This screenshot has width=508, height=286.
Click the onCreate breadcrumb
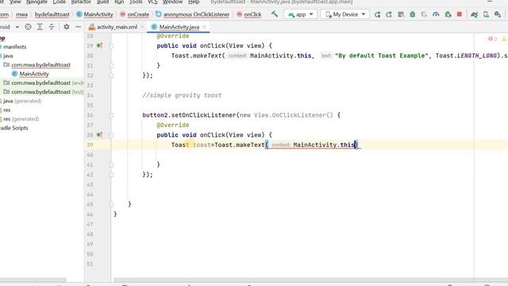tap(134, 14)
